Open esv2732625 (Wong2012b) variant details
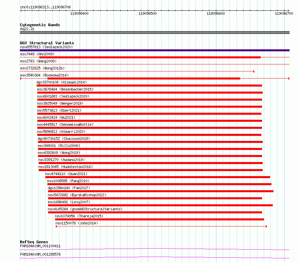Screen dimensions: 299x262 [42, 68]
